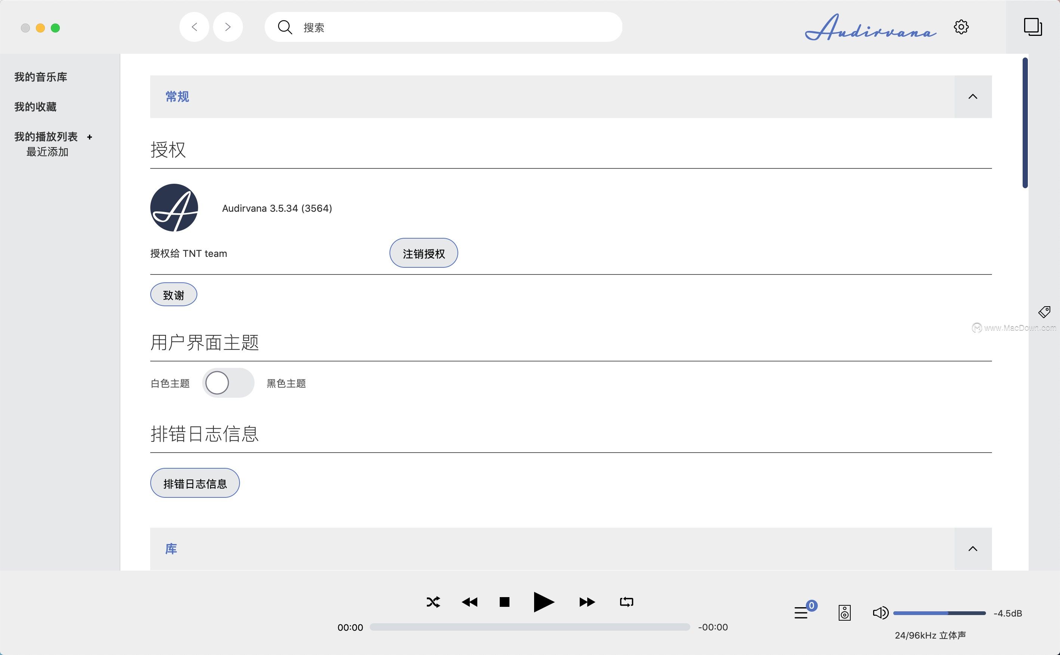Adjust the volume slider
The width and height of the screenshot is (1060, 655).
(x=940, y=613)
